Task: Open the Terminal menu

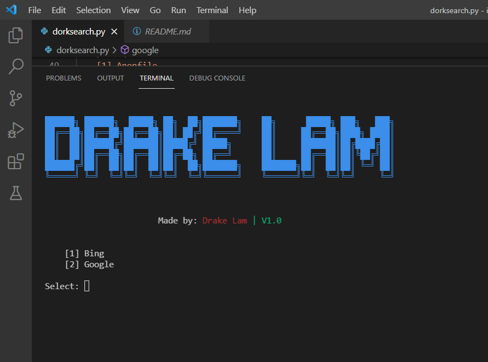Action: coord(213,10)
